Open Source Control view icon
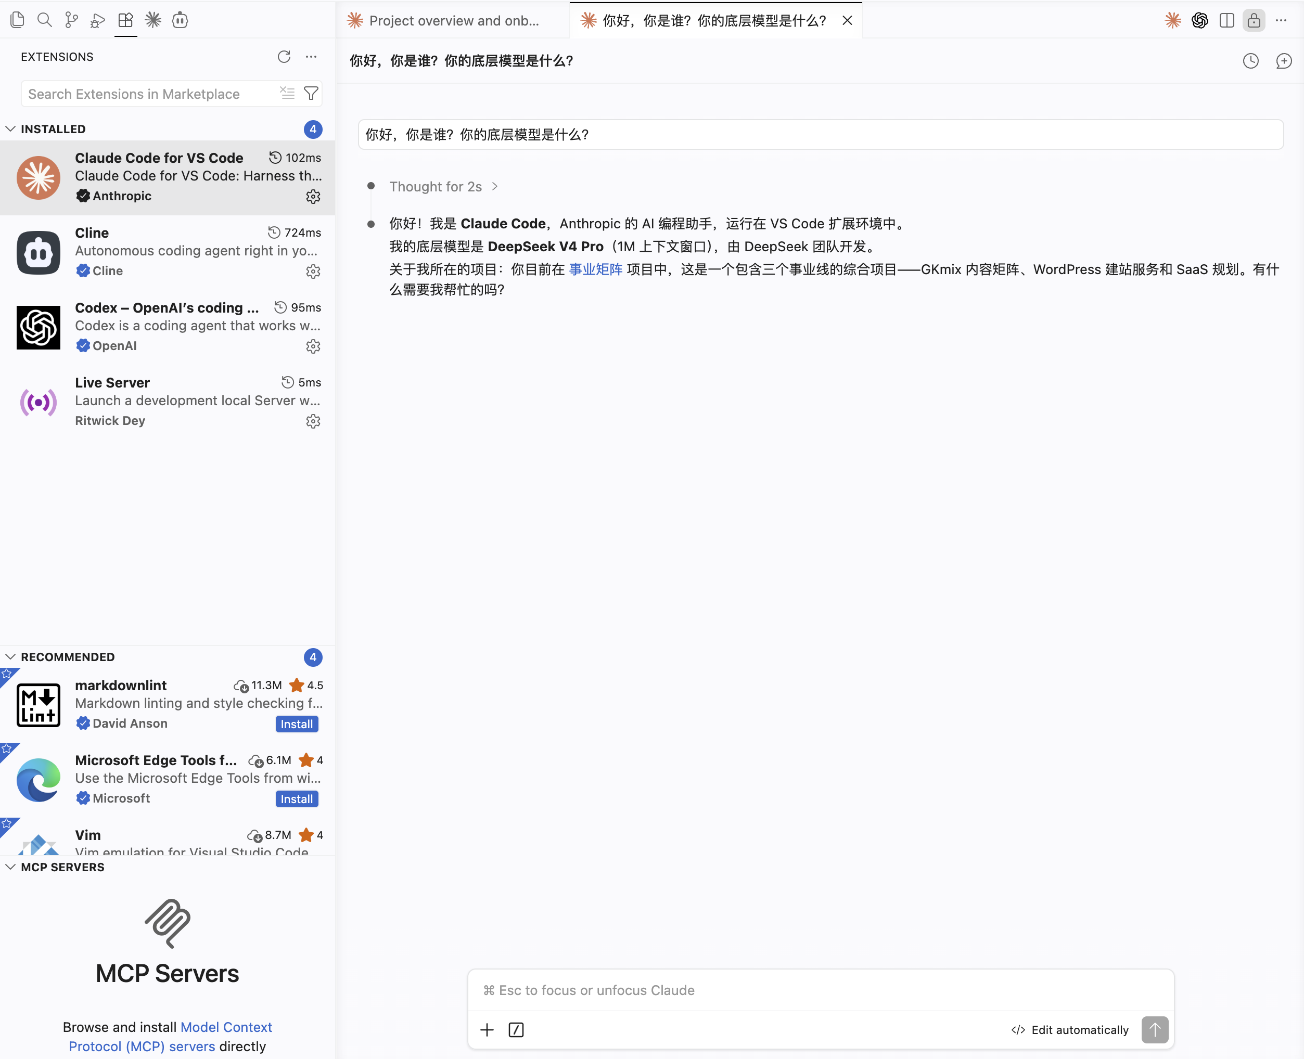1304x1059 pixels. [71, 20]
